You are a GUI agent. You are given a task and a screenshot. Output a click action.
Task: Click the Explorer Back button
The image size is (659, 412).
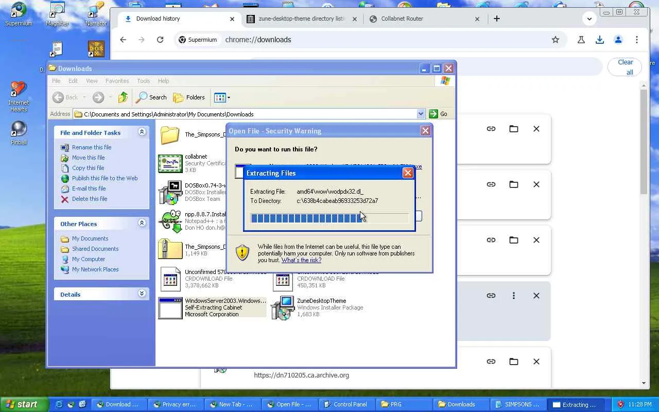[65, 97]
